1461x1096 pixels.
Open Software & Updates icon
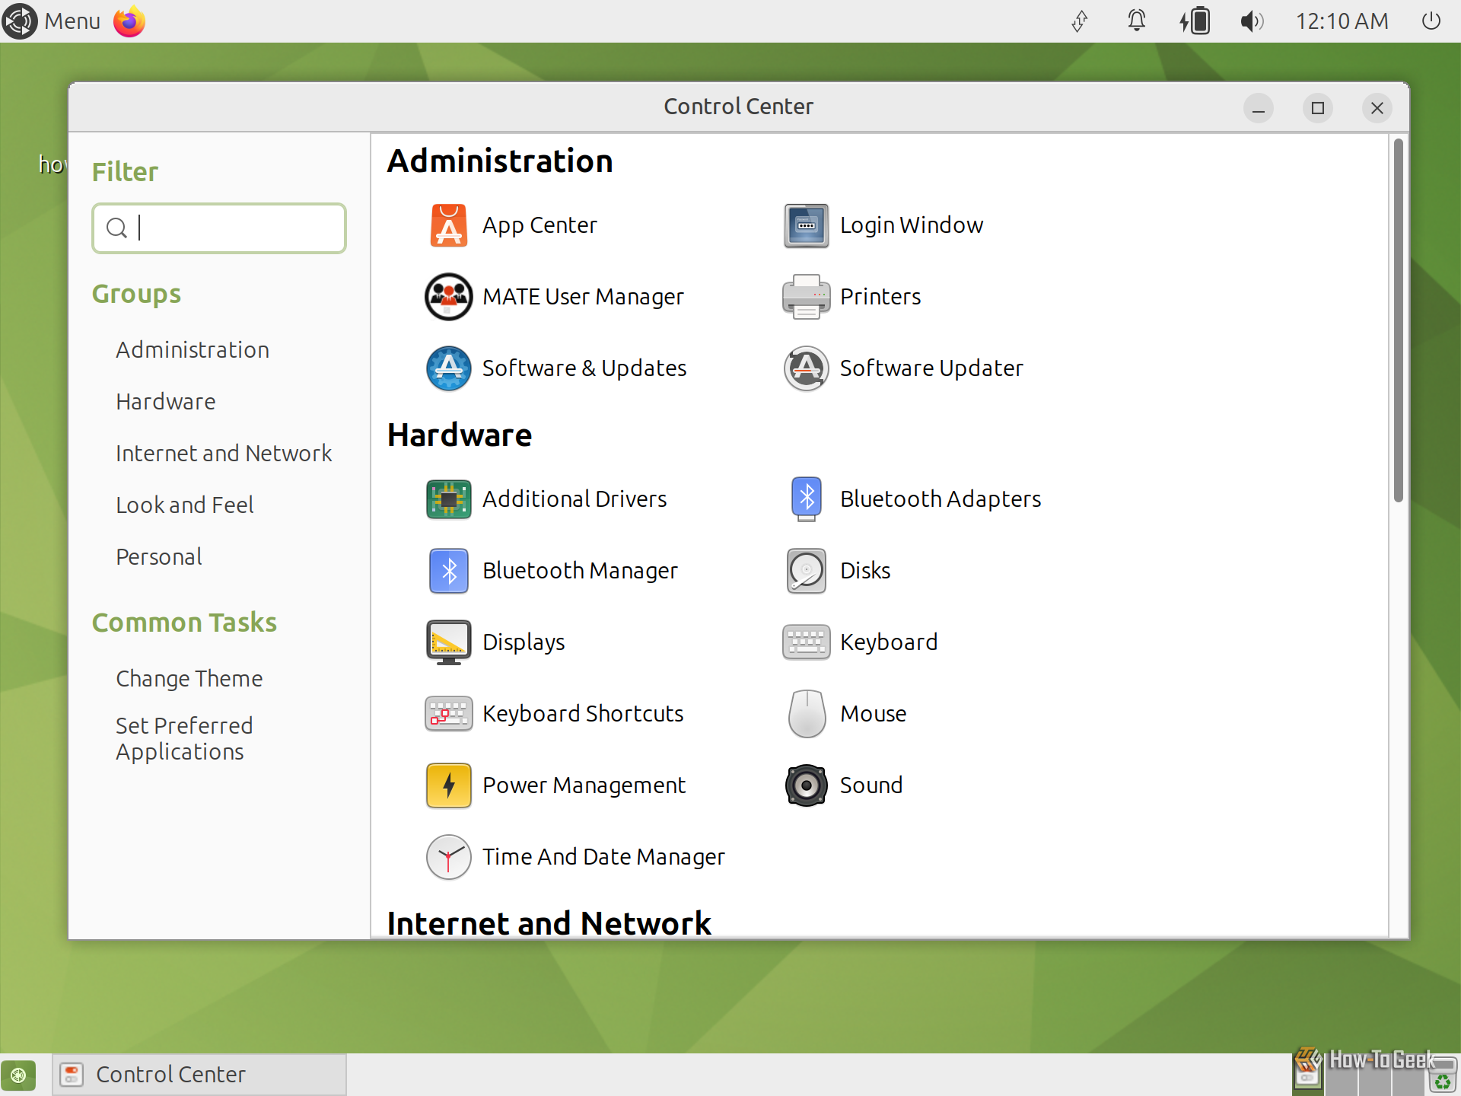(448, 368)
